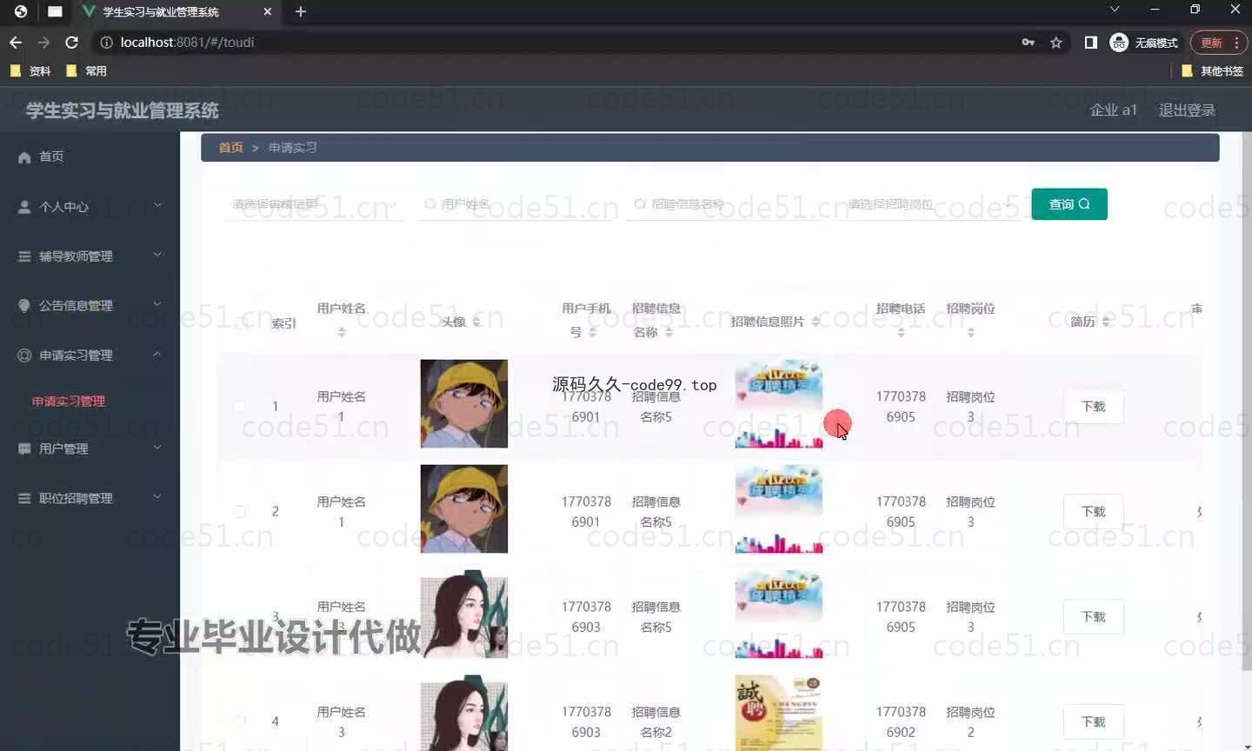Download the resume in row 4
1252x751 pixels.
[1094, 722]
